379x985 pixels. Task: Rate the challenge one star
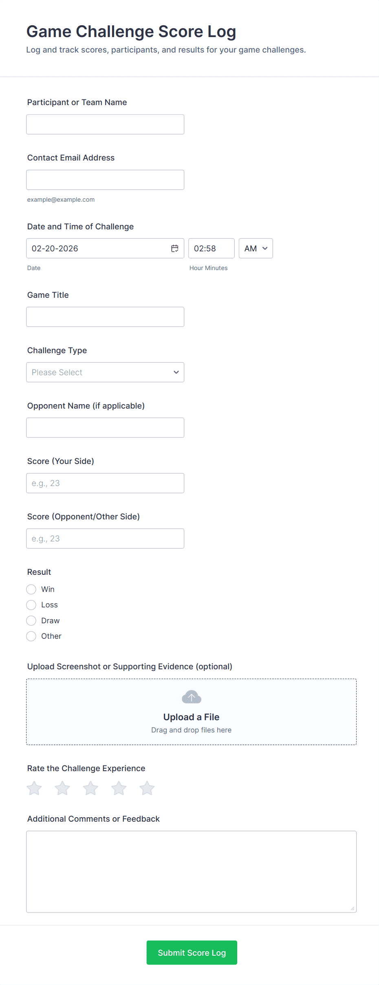pyautogui.click(x=34, y=788)
